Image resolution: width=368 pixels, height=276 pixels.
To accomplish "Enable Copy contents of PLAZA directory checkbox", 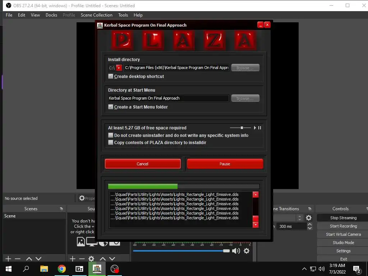I will tap(111, 142).
